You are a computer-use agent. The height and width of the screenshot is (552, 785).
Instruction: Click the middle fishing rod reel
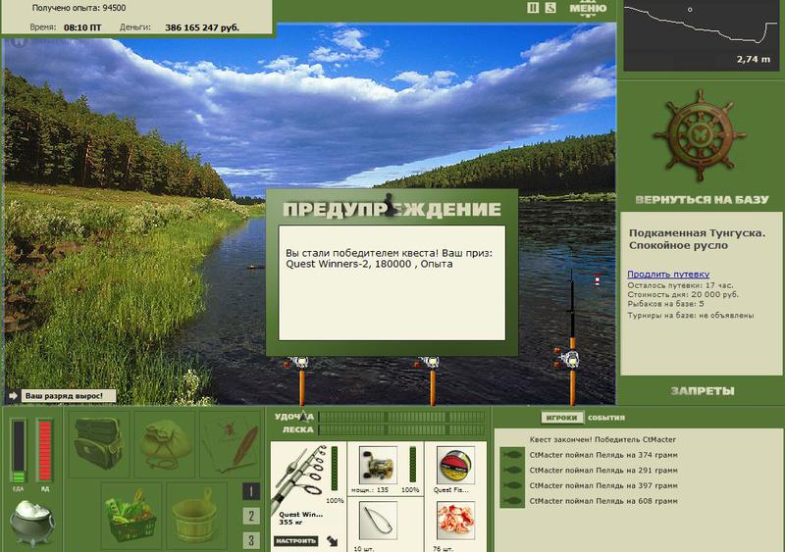[x=429, y=363]
